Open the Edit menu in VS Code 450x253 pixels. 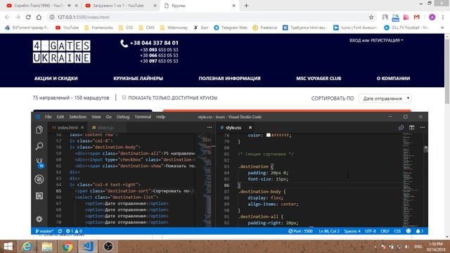coord(60,117)
